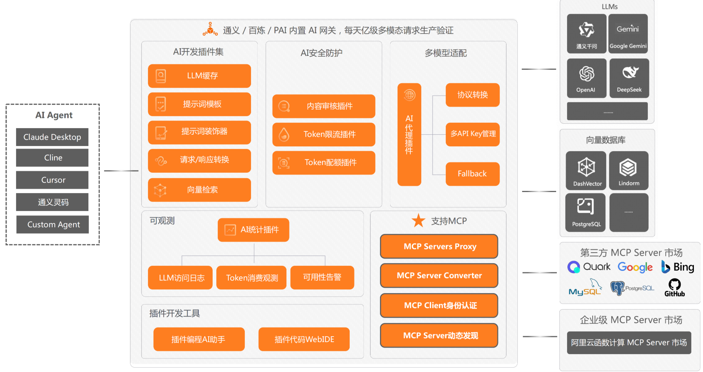The image size is (703, 372).
Task: Click the GitHub logo
Action: click(674, 288)
